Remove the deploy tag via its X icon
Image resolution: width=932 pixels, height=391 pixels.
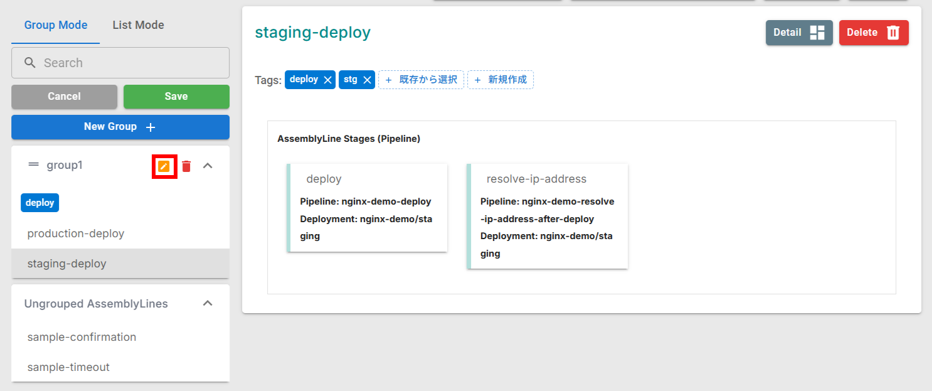pyautogui.click(x=327, y=79)
